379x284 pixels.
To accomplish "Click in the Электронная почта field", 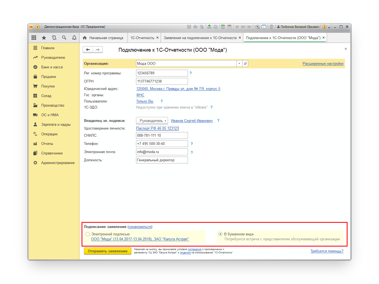I will (162, 152).
